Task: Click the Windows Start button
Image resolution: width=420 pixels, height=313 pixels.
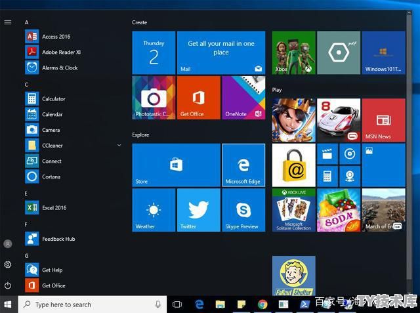Action: (8, 304)
